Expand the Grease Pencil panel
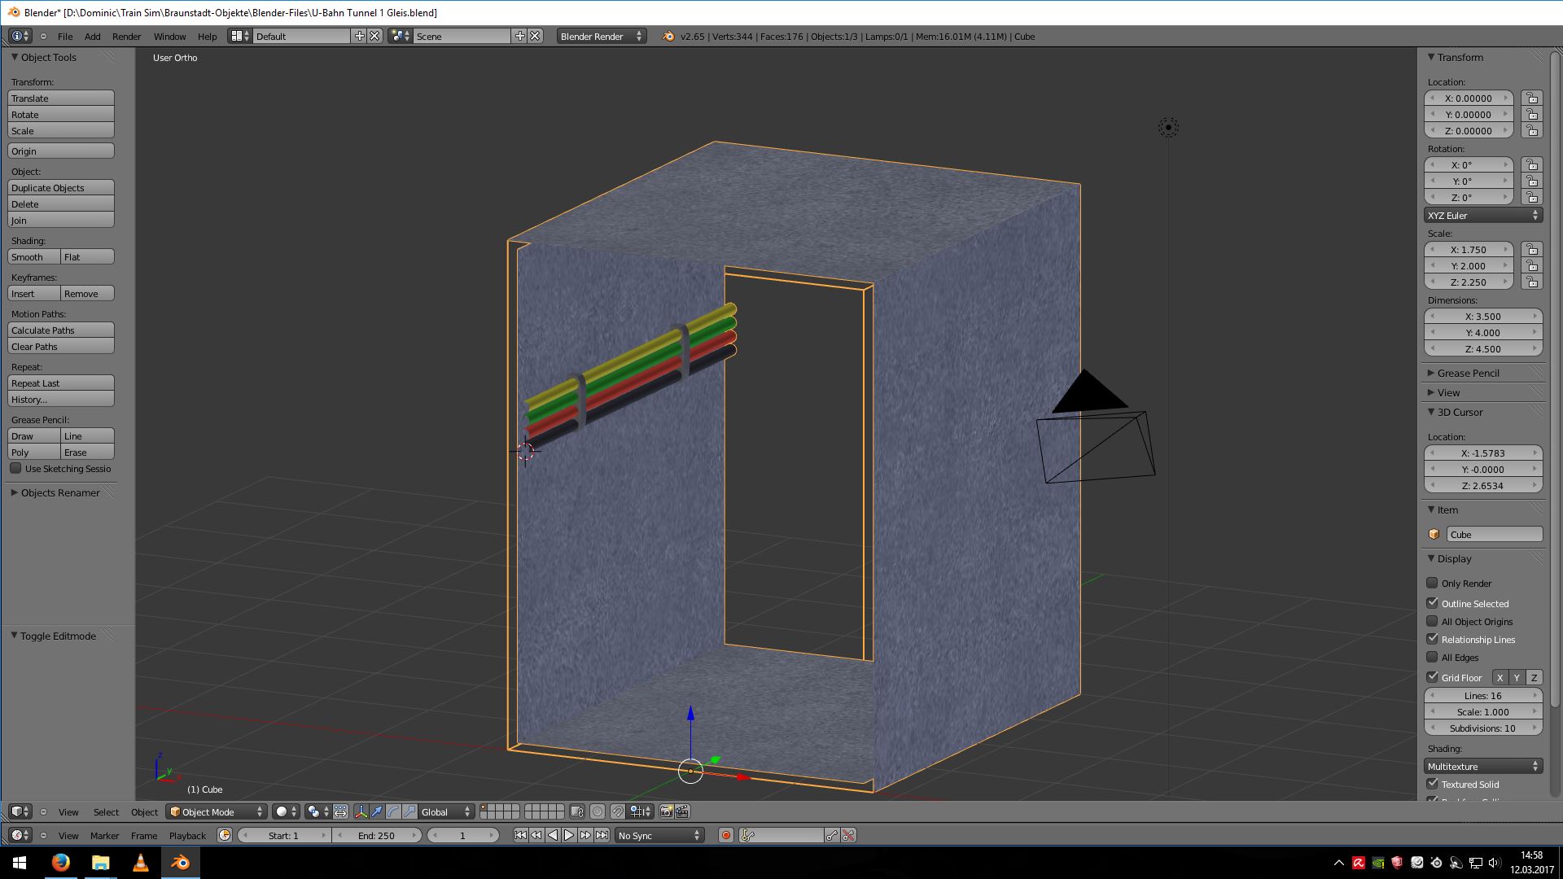The height and width of the screenshot is (879, 1563). [x=1468, y=373]
